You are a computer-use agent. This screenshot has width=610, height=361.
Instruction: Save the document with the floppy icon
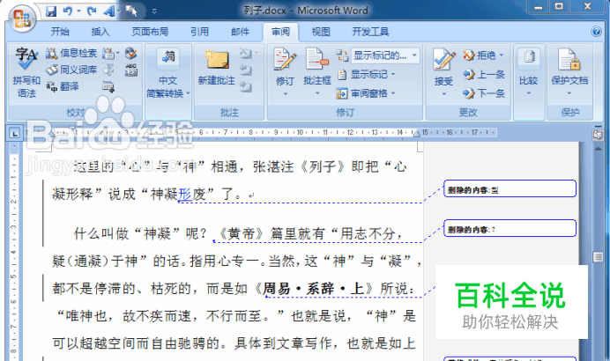pyautogui.click(x=51, y=11)
